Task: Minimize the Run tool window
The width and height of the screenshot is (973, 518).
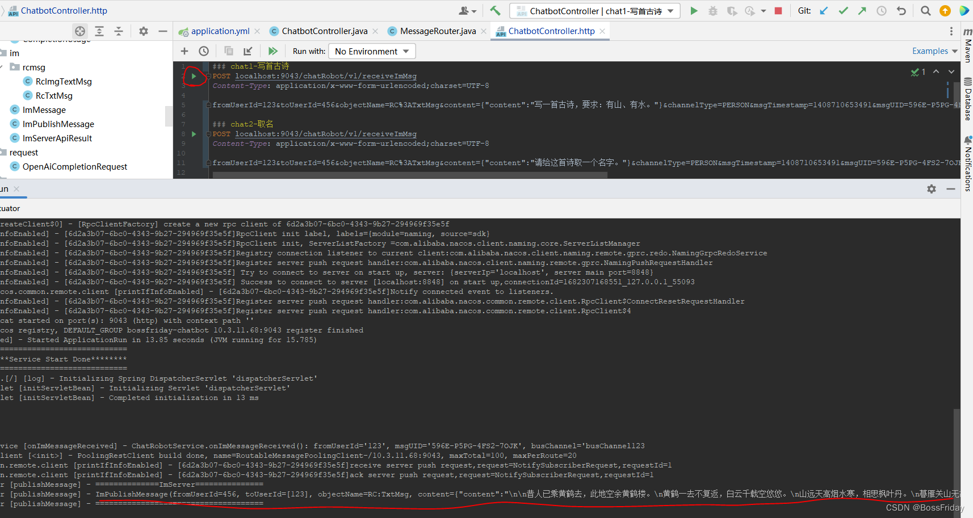Action: pos(951,189)
